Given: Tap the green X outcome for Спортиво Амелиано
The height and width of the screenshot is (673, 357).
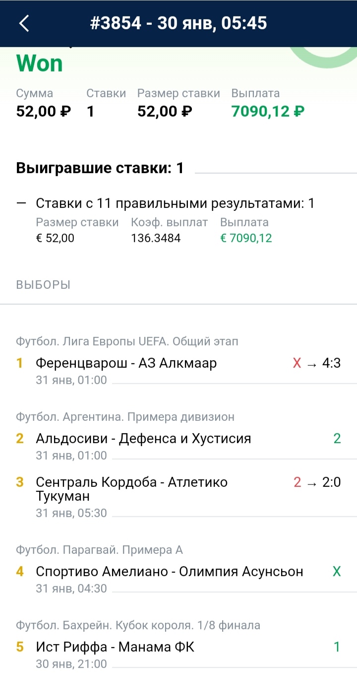Looking at the screenshot, I should coord(337,572).
